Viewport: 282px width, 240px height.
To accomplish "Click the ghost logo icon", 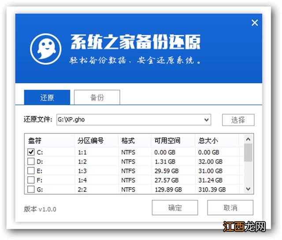I will click(46, 49).
